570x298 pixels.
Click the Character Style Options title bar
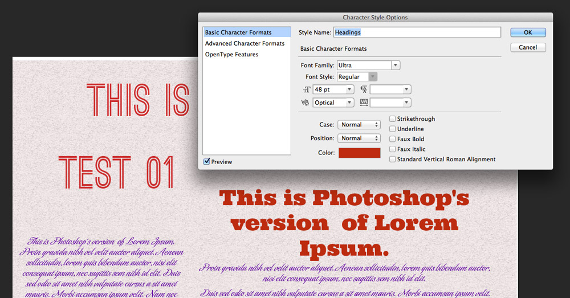(x=375, y=17)
